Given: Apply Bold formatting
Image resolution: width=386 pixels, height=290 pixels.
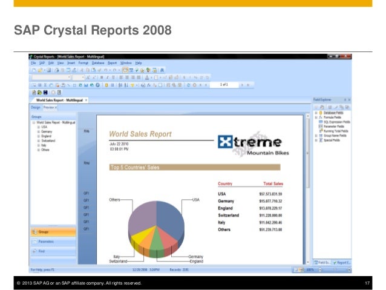Looking at the screenshot, I should [x=102, y=77].
